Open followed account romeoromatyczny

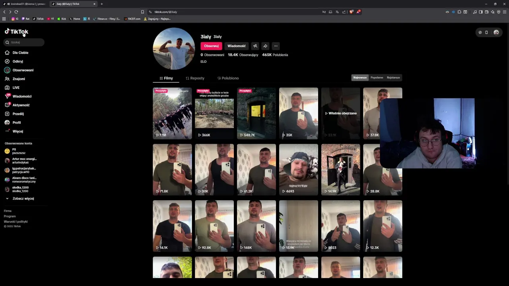(20, 180)
